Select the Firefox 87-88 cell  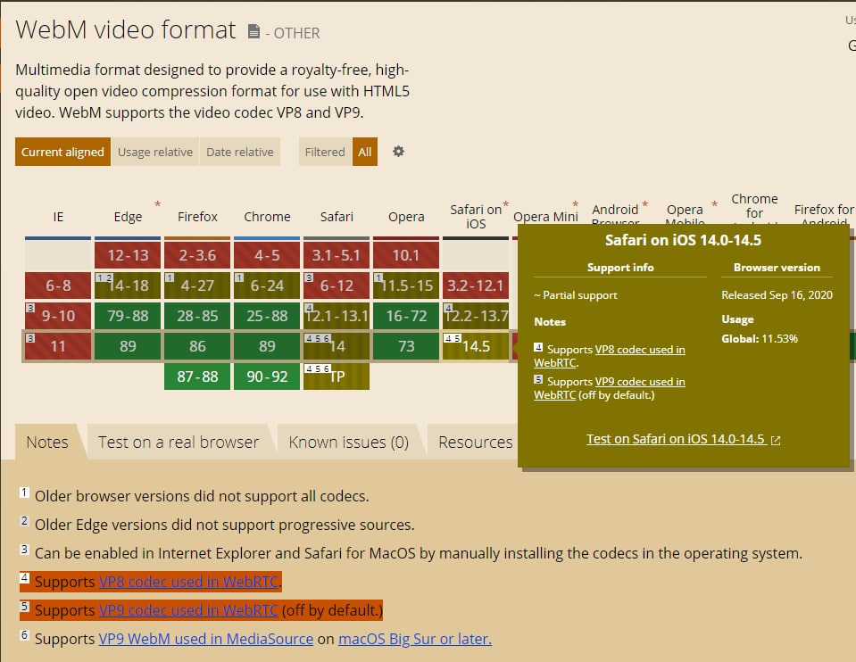pyautogui.click(x=197, y=377)
